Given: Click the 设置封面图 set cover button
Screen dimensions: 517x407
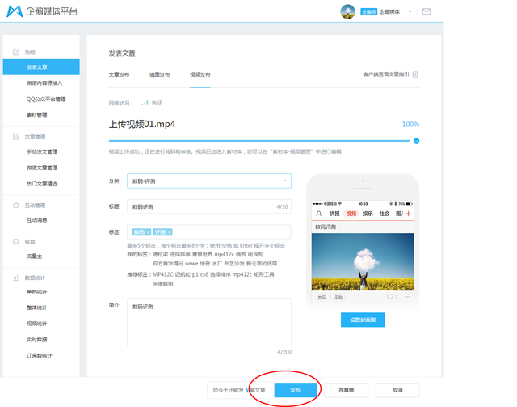Looking at the screenshot, I should tap(362, 320).
